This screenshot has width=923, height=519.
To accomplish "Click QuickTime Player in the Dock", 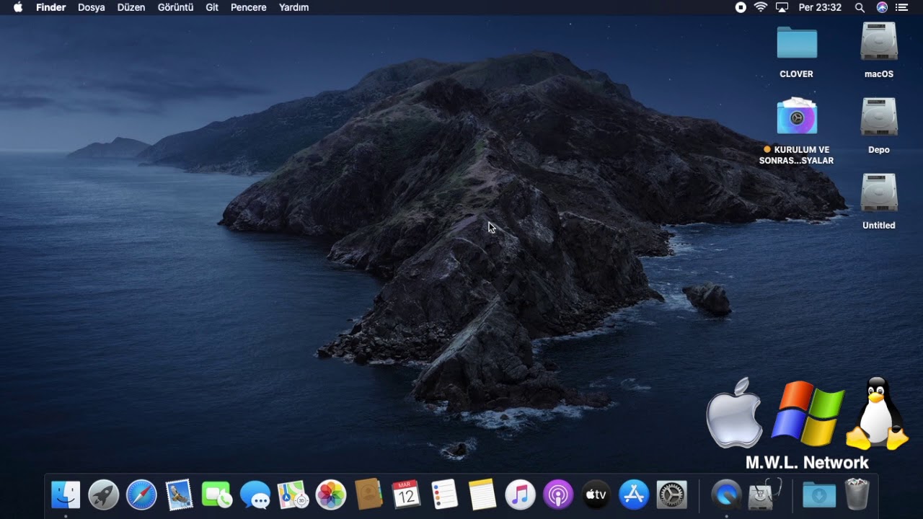I will [x=726, y=495].
